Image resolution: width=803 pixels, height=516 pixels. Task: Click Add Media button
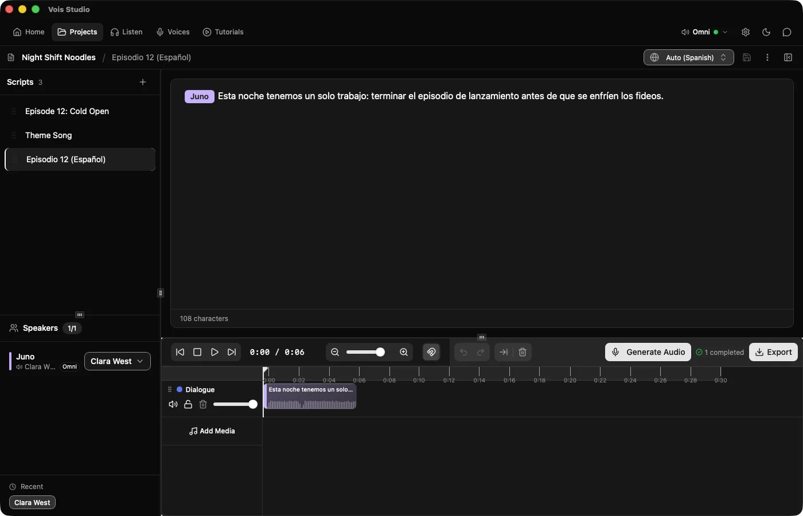coord(212,431)
